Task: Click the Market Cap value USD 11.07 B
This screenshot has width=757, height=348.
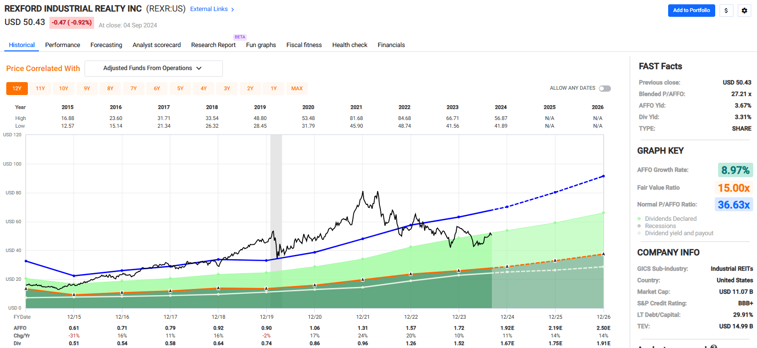Action: 736,292
